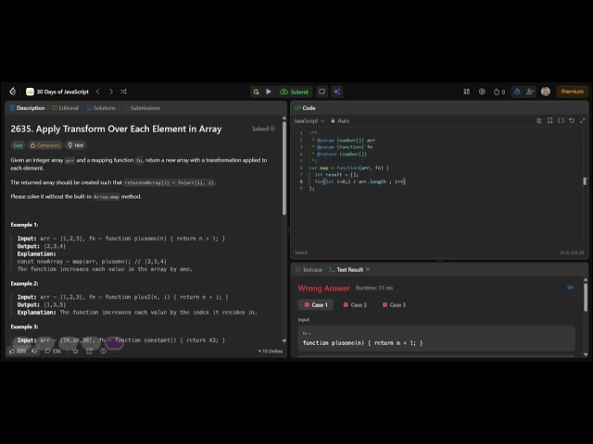Like the problem with thumbs up 889
The width and height of the screenshot is (593, 444).
(18, 351)
